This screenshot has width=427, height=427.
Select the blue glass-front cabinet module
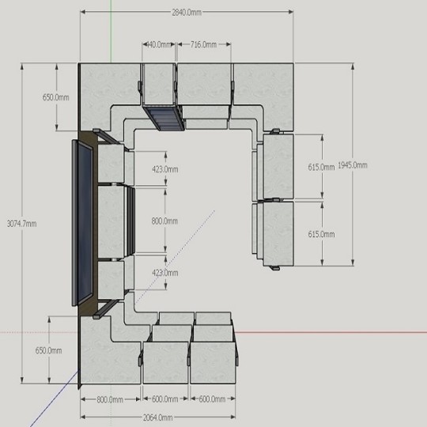point(164,118)
